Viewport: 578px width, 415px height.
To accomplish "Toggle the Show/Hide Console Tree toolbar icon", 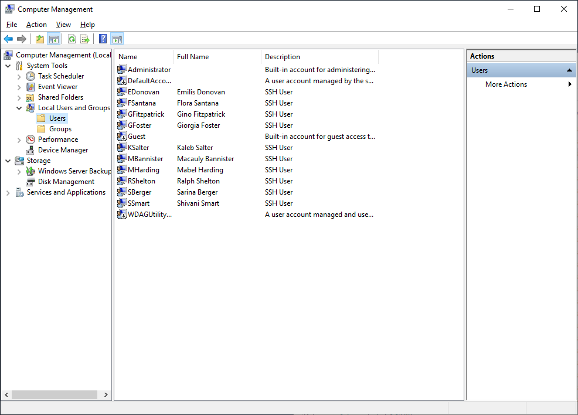I will pyautogui.click(x=54, y=39).
